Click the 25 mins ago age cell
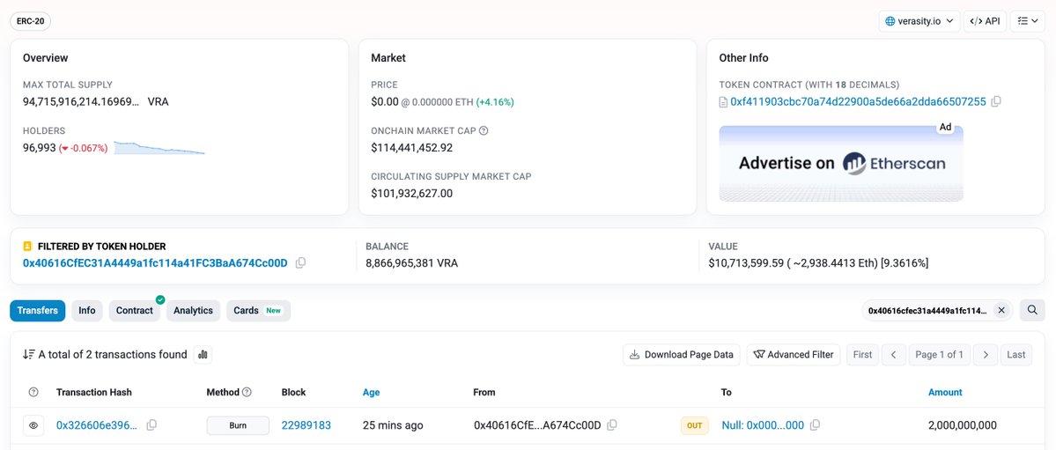The width and height of the screenshot is (1056, 450). click(393, 425)
